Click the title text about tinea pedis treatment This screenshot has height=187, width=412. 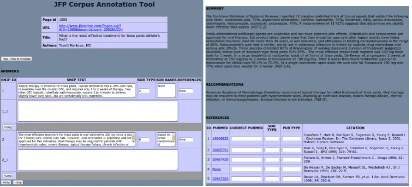click(109, 37)
